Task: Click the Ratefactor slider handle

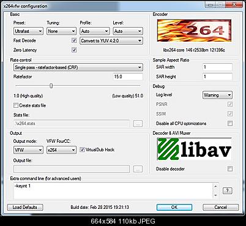Action: pyautogui.click(x=51, y=86)
